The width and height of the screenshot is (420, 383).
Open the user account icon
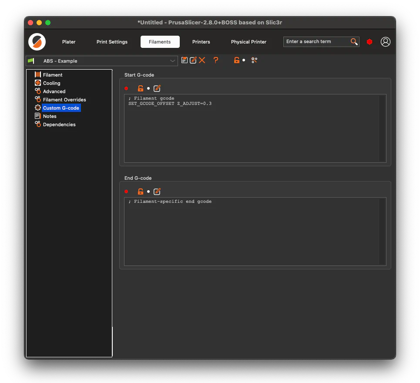[386, 42]
